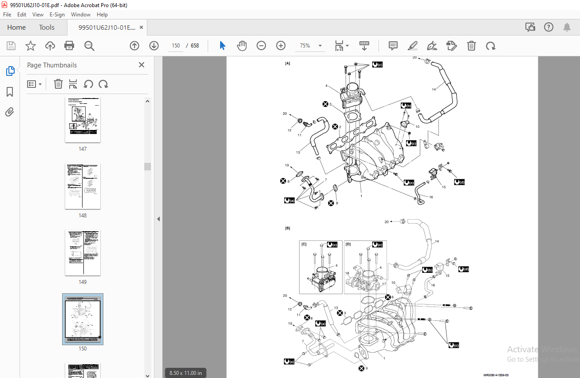Delete selected thumbnail pages with the trash icon
The height and width of the screenshot is (378, 580).
tap(58, 84)
